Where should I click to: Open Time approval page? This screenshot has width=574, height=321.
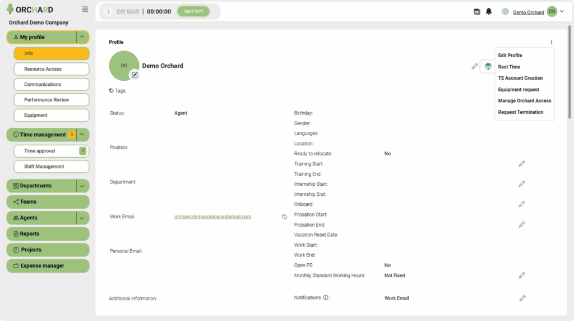pyautogui.click(x=51, y=151)
